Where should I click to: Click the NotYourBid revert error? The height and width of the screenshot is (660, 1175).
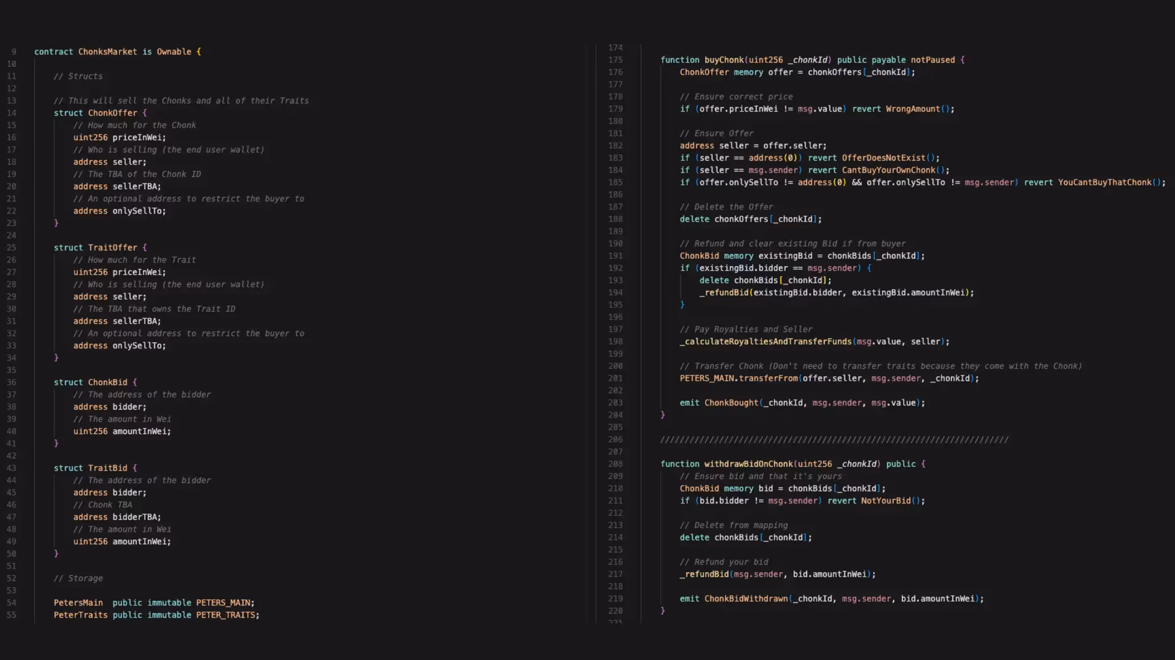tap(885, 500)
